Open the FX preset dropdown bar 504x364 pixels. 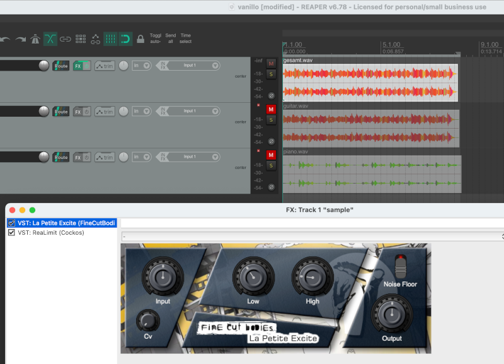(x=312, y=236)
